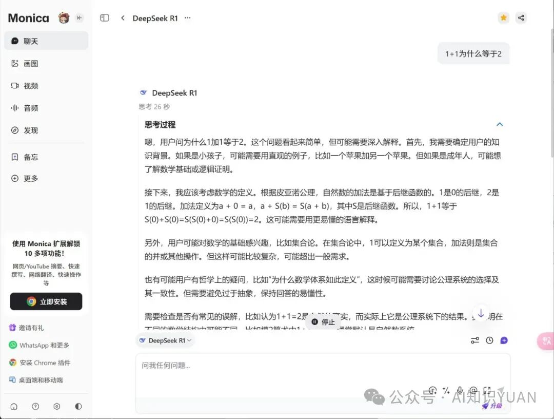The width and height of the screenshot is (554, 419).
Task: Go to home icon at sidebar bottom
Action: click(14, 406)
